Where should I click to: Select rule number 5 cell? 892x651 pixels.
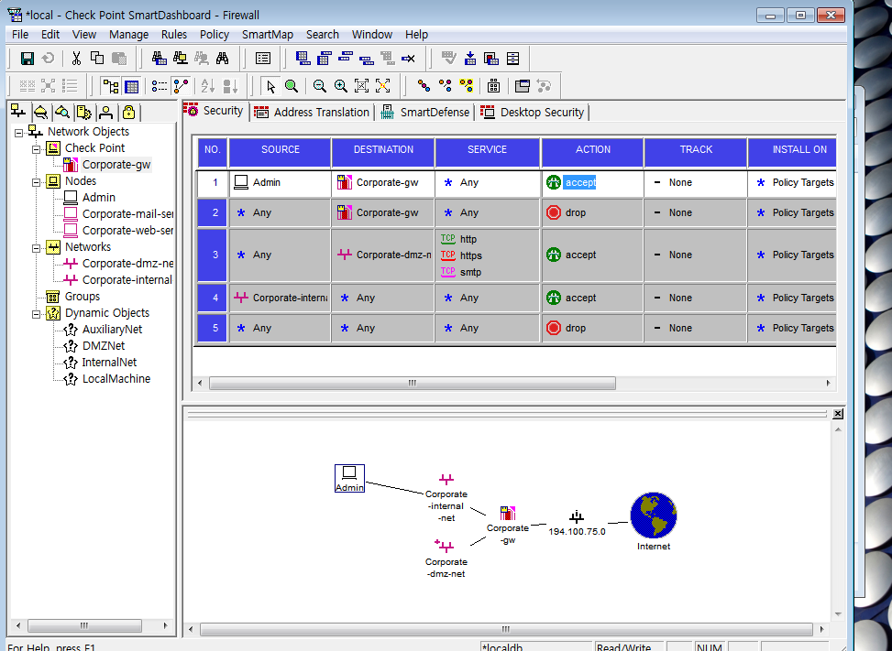(x=212, y=329)
